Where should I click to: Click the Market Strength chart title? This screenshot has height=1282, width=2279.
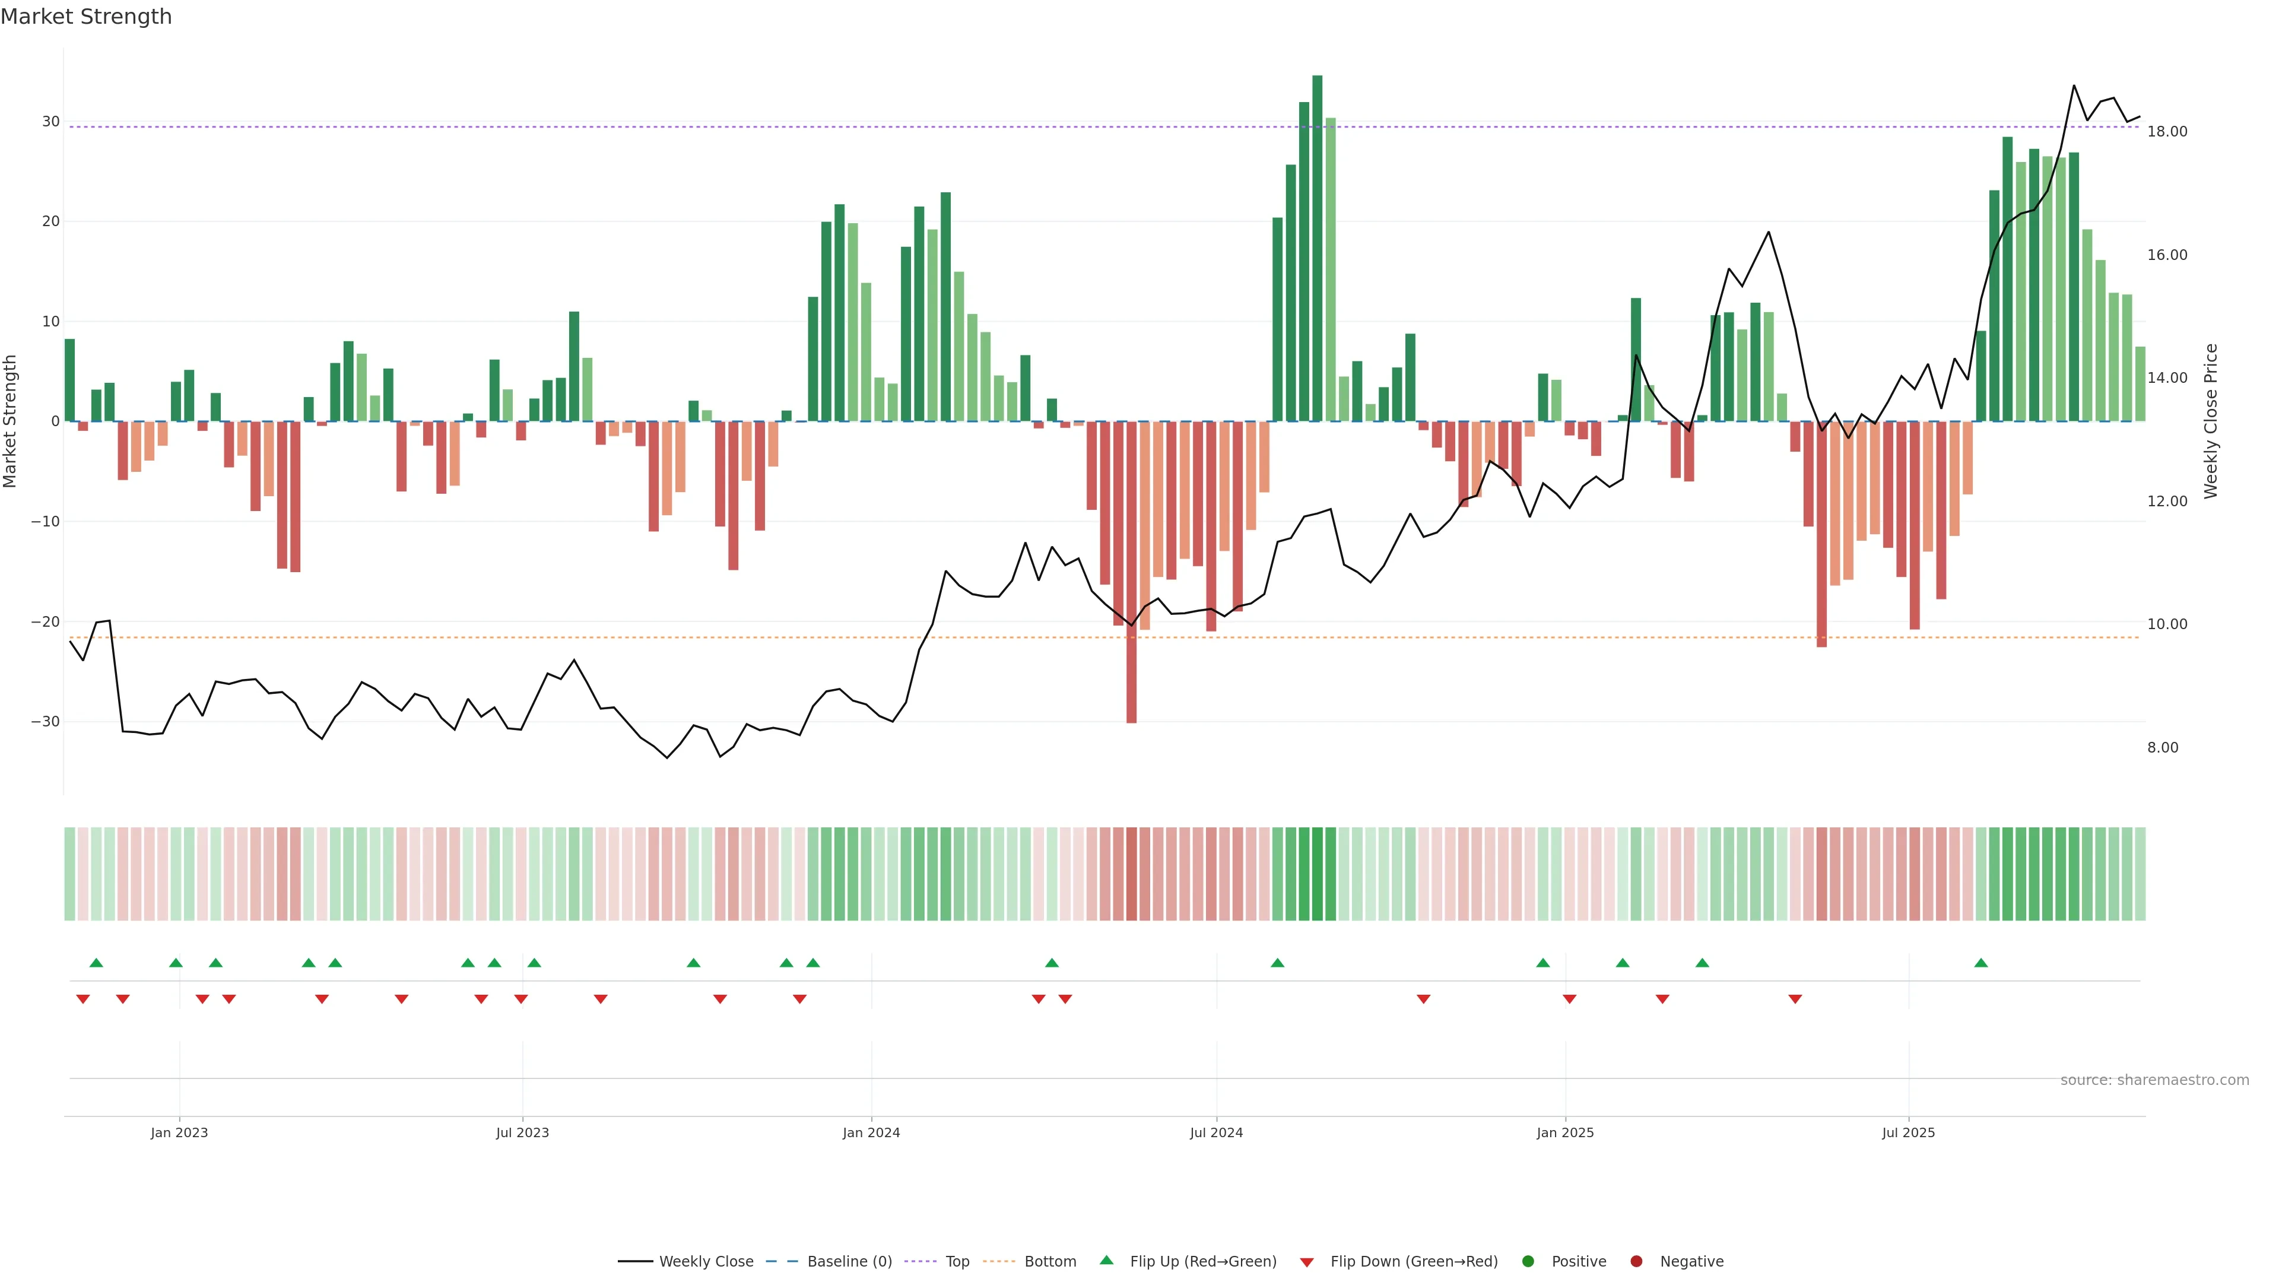[86, 17]
